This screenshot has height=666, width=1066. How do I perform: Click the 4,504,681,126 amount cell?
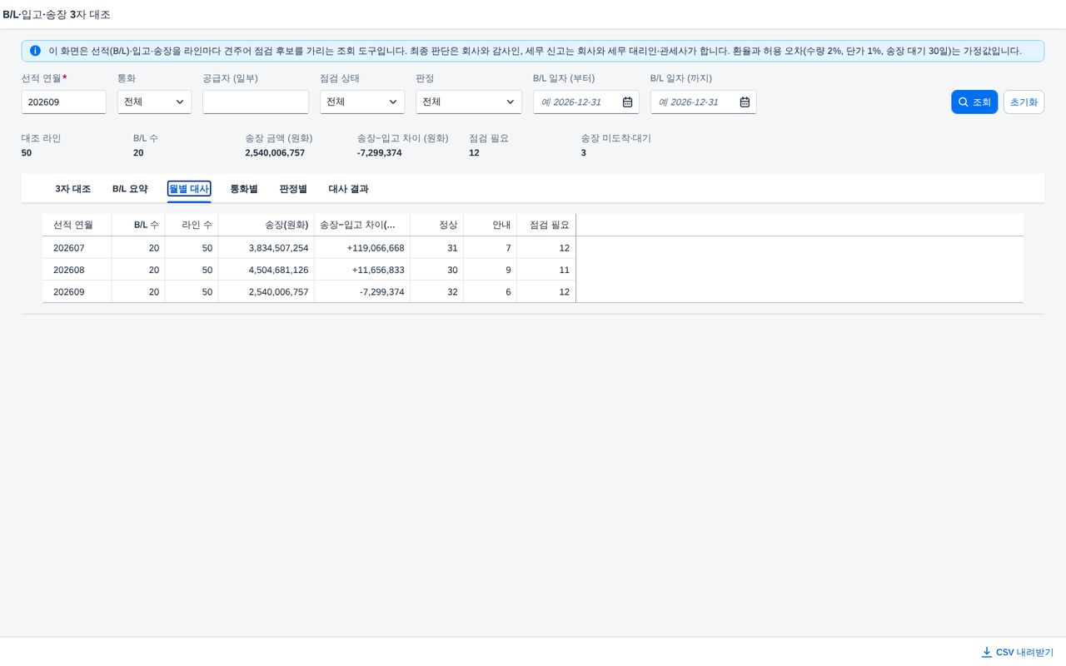coord(266,270)
